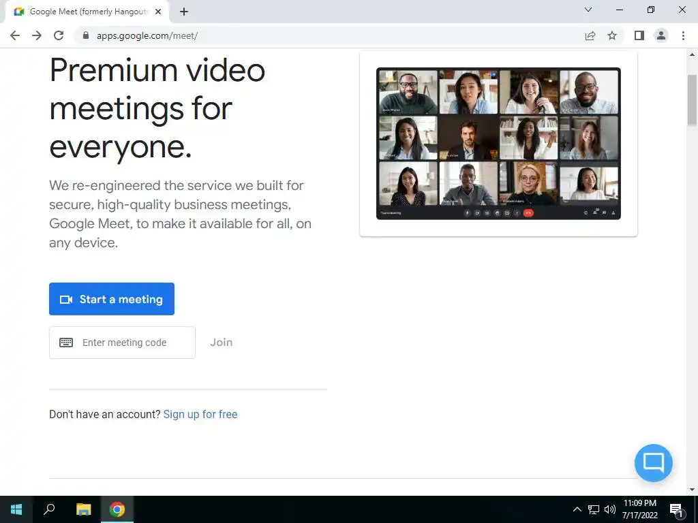Focus the Enter meeting code field
The image size is (698, 523).
point(122,343)
